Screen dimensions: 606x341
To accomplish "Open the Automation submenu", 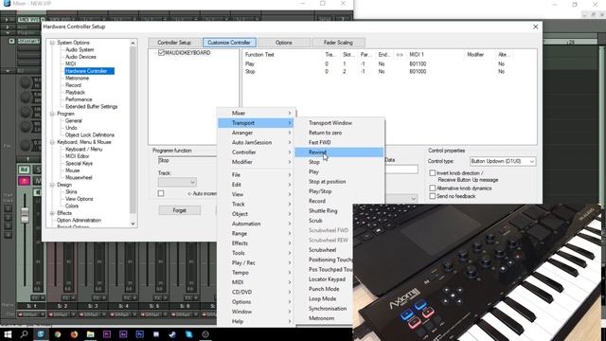I will click(256, 224).
